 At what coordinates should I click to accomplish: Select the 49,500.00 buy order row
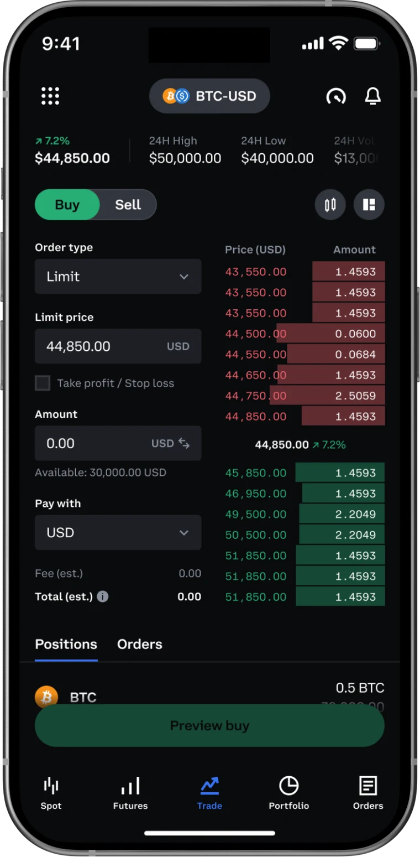(305, 514)
